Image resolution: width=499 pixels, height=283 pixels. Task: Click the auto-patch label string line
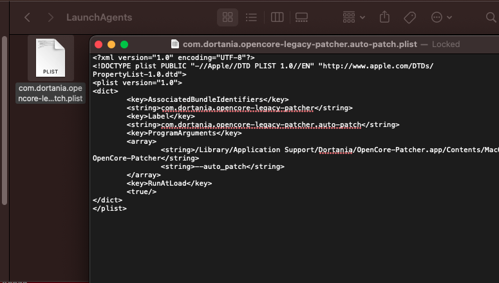pyautogui.click(x=263, y=124)
